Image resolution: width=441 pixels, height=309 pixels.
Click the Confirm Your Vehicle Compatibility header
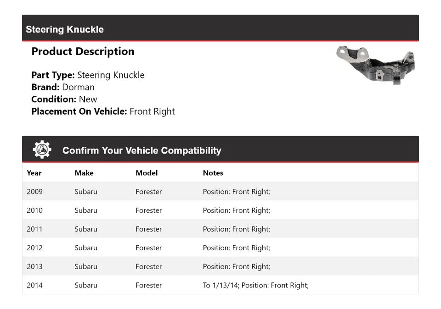pos(141,150)
